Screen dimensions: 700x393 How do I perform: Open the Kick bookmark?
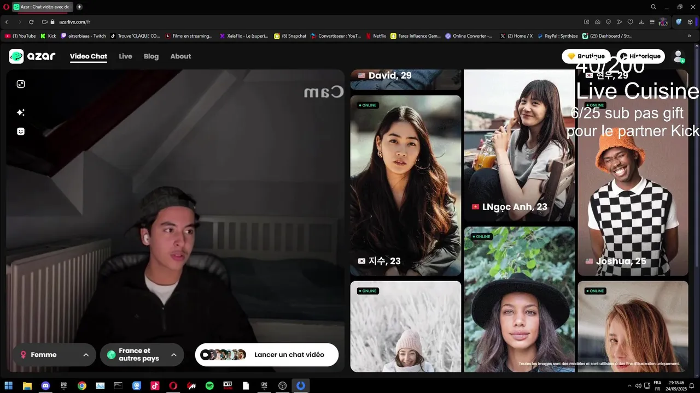pyautogui.click(x=48, y=36)
